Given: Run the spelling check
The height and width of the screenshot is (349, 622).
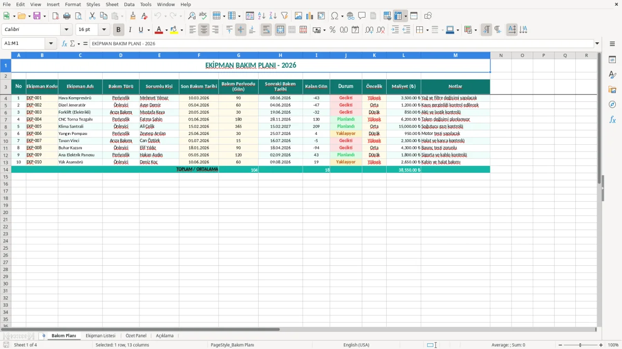Looking at the screenshot, I should (203, 16).
